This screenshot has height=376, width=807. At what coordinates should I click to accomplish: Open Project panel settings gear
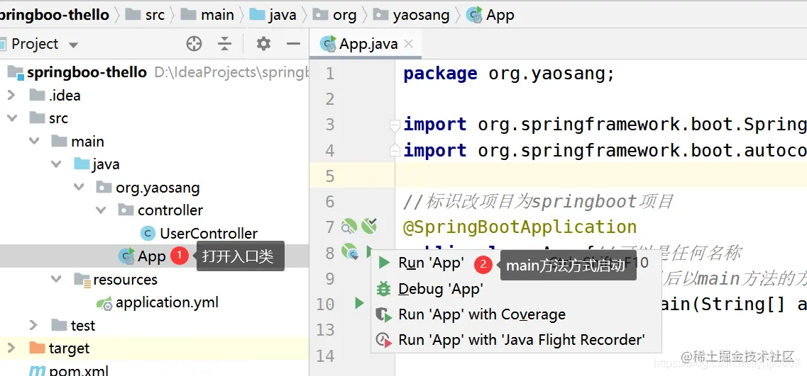[x=263, y=44]
